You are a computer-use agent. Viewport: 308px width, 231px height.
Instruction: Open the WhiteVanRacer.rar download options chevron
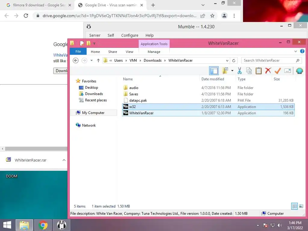pyautogui.click(x=64, y=160)
